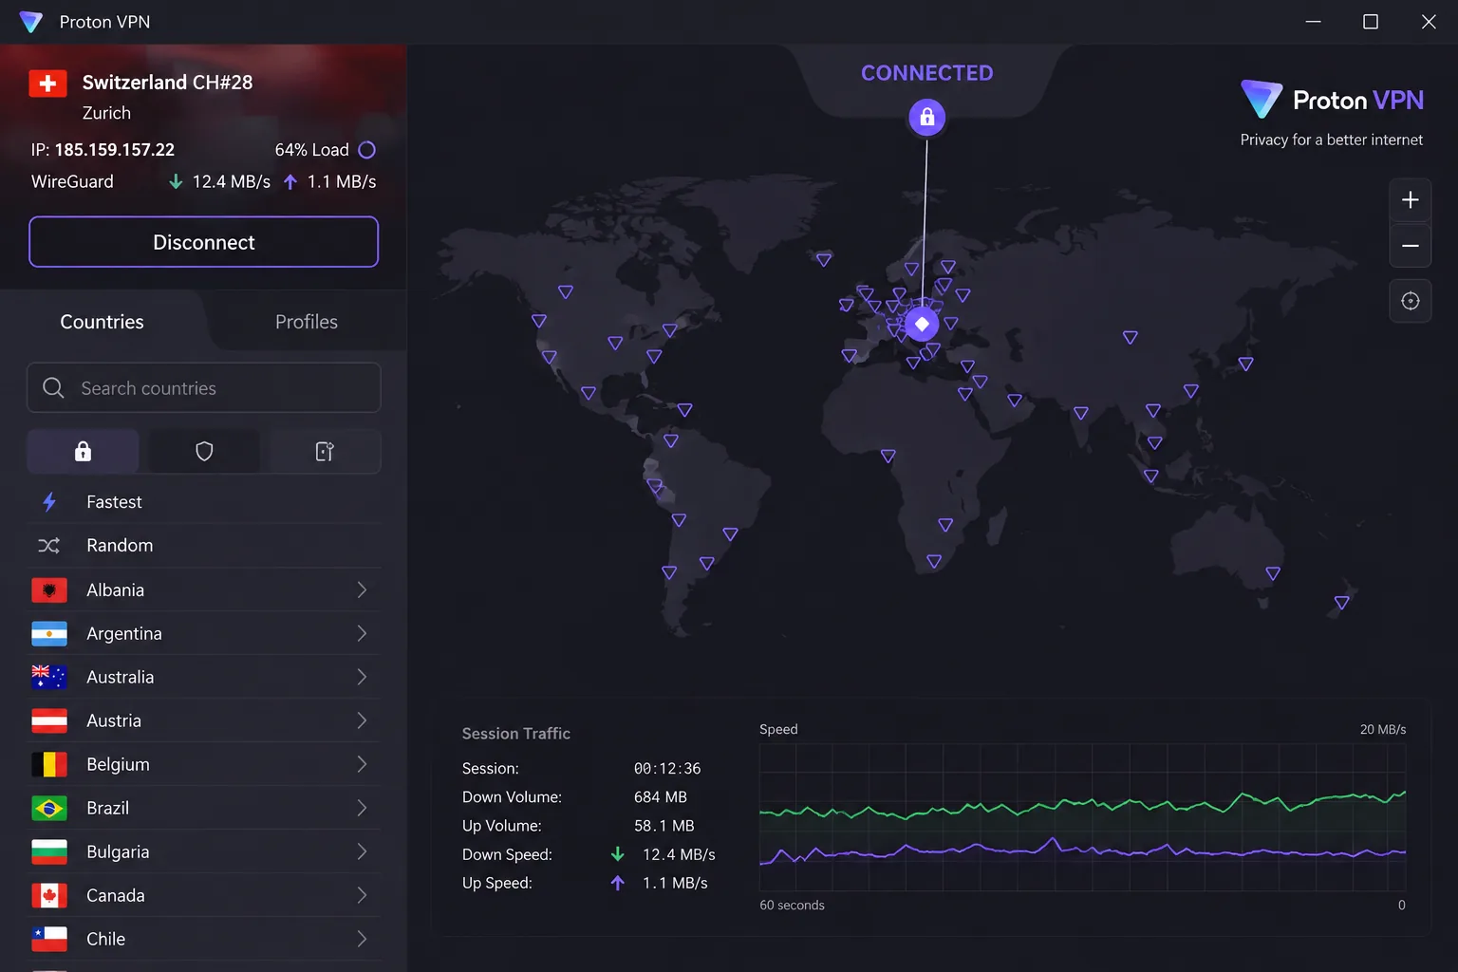Connect to Fastest server
The width and height of the screenshot is (1458, 972).
click(x=204, y=502)
